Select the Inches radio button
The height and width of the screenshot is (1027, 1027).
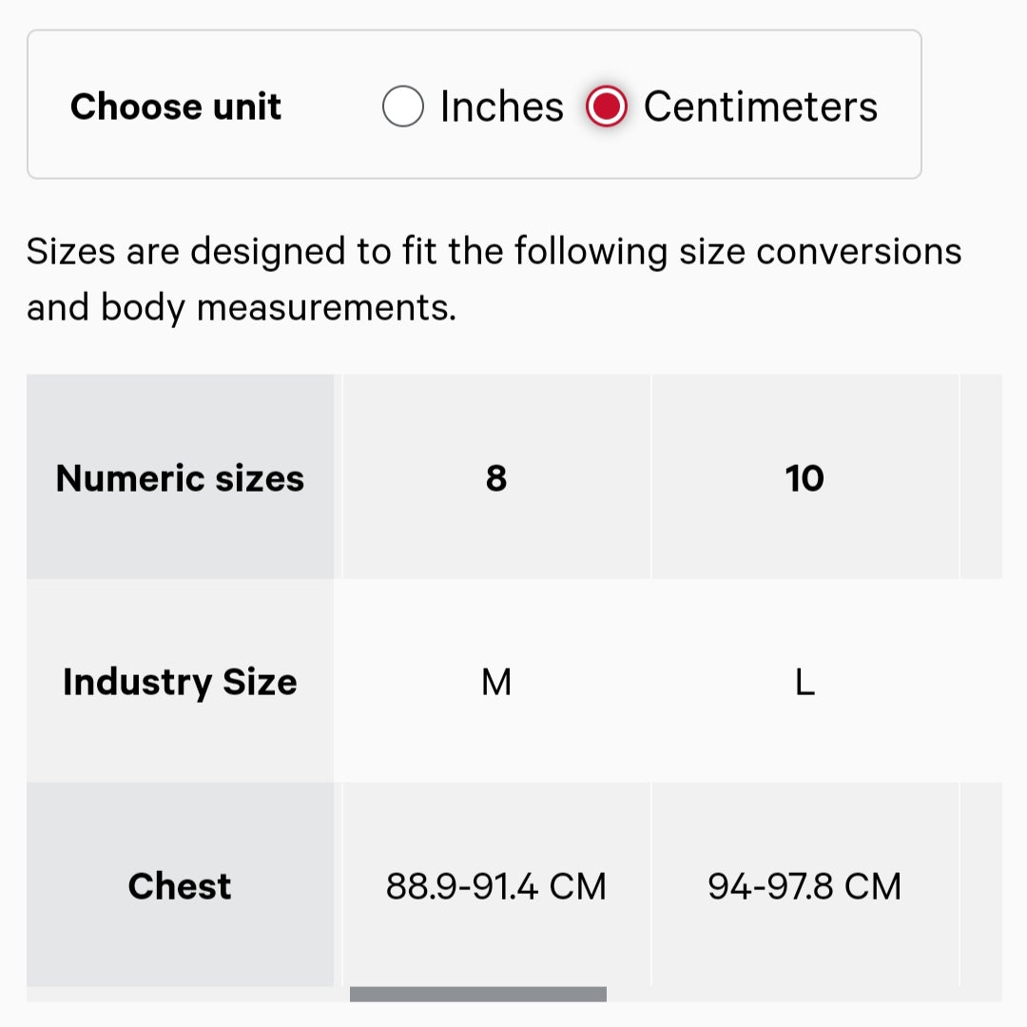[403, 107]
